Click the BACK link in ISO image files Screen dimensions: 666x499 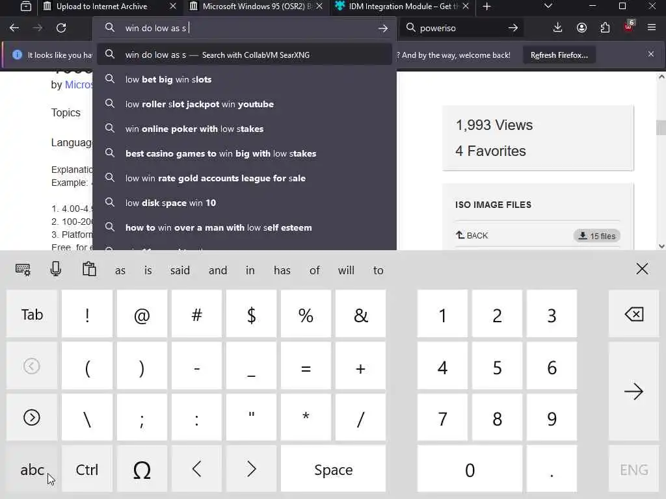472,235
